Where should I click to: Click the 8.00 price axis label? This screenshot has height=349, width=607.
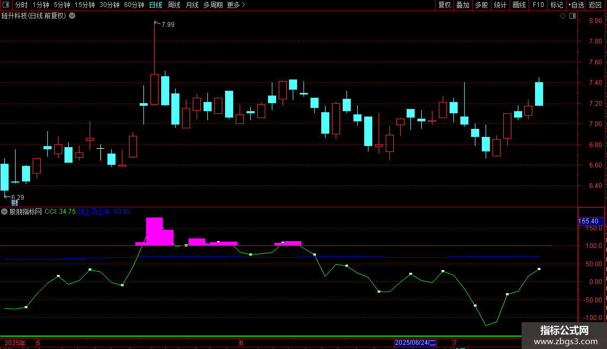(x=595, y=21)
